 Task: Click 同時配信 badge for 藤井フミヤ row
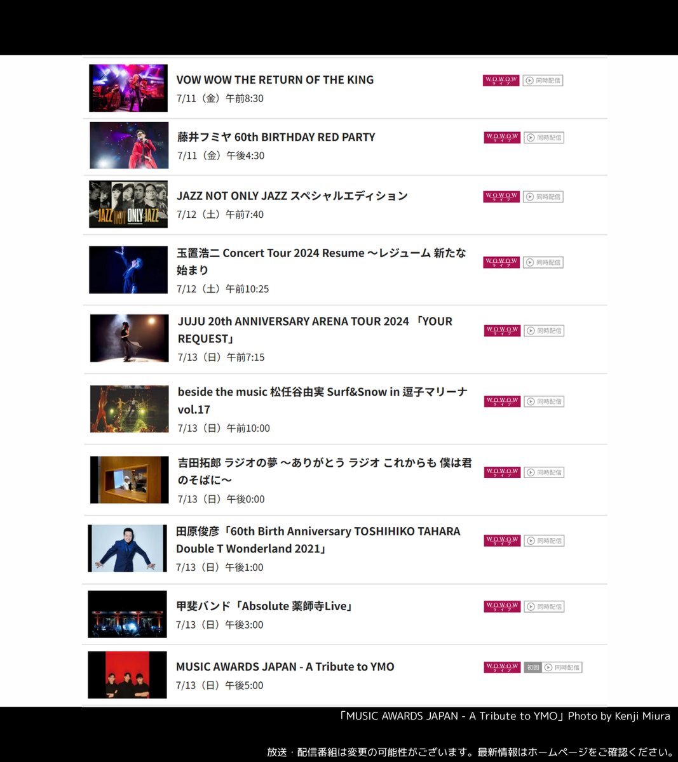point(544,138)
